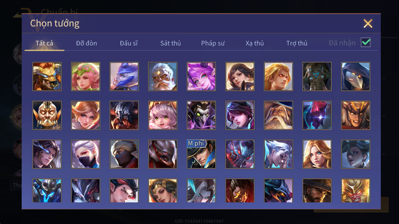This screenshot has width=399, height=224.
Task: Uncheck the Đã nhận checkbox
Action: 365,43
